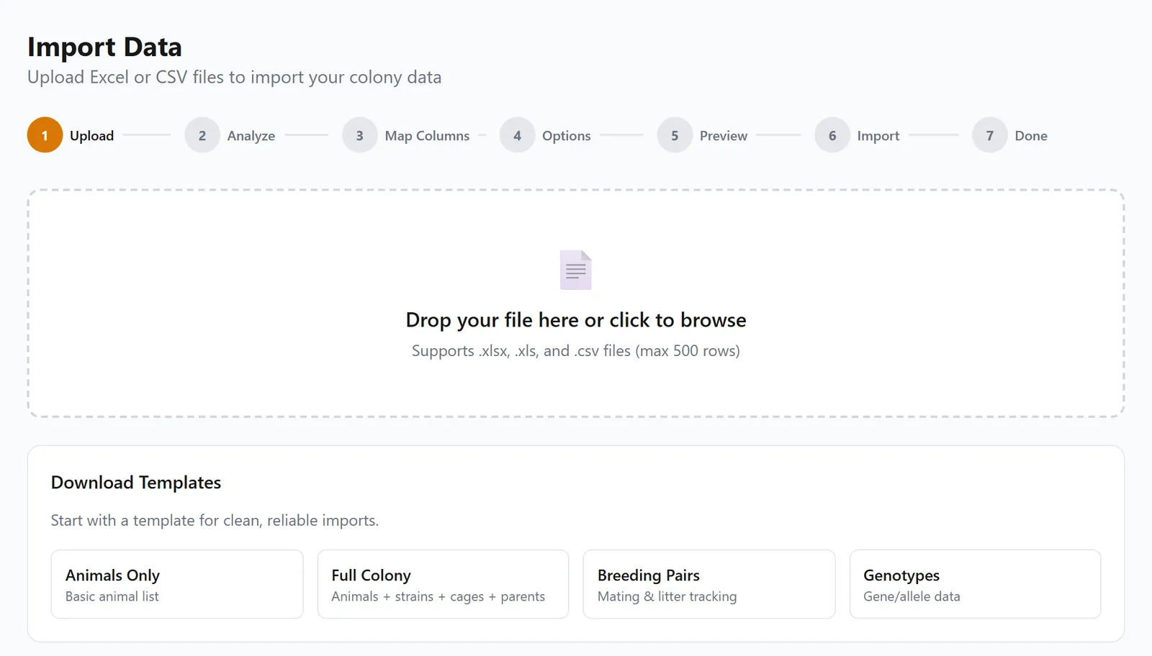Click 'Download Templates' section heading
This screenshot has height=656, width=1152.
click(136, 483)
